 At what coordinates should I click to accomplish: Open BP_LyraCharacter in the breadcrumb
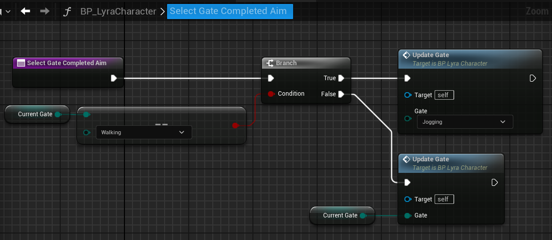point(118,11)
